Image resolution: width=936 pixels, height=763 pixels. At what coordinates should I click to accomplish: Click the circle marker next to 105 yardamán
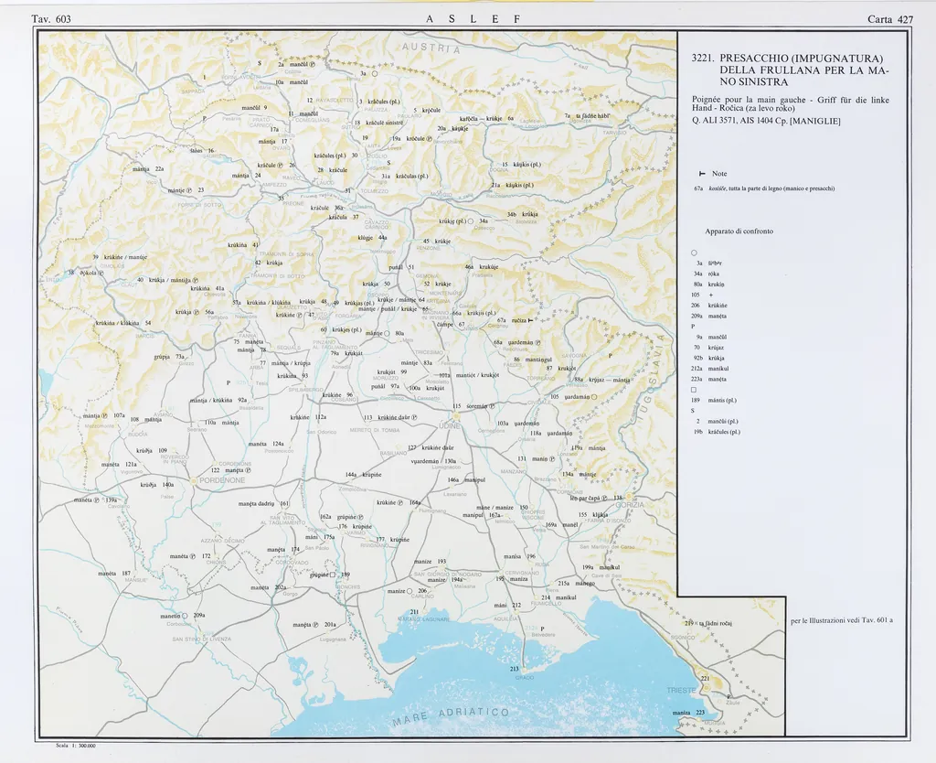(x=594, y=397)
